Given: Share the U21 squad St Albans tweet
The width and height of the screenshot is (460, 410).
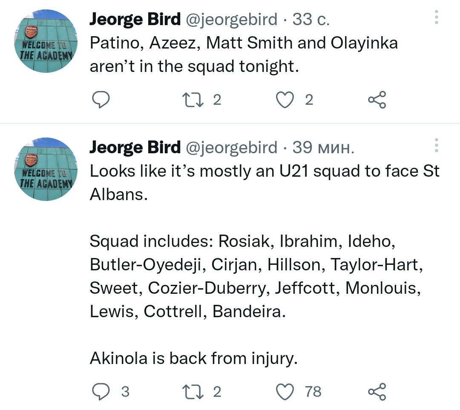Looking at the screenshot, I should click(377, 391).
